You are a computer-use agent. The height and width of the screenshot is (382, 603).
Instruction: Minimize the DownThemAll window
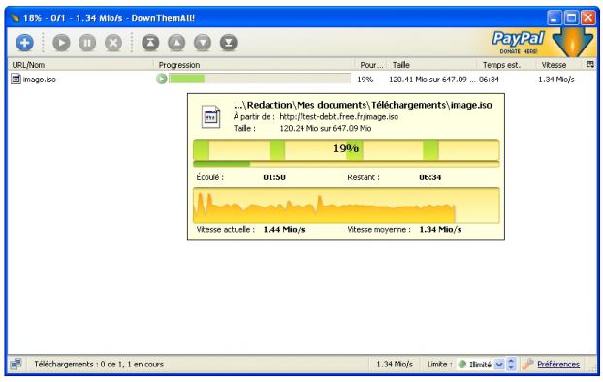click(x=555, y=17)
